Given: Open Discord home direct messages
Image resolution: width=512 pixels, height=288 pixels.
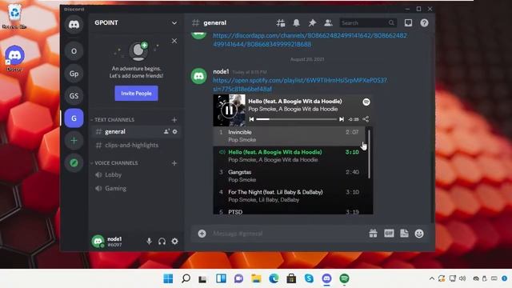Looking at the screenshot, I should pos(74,25).
